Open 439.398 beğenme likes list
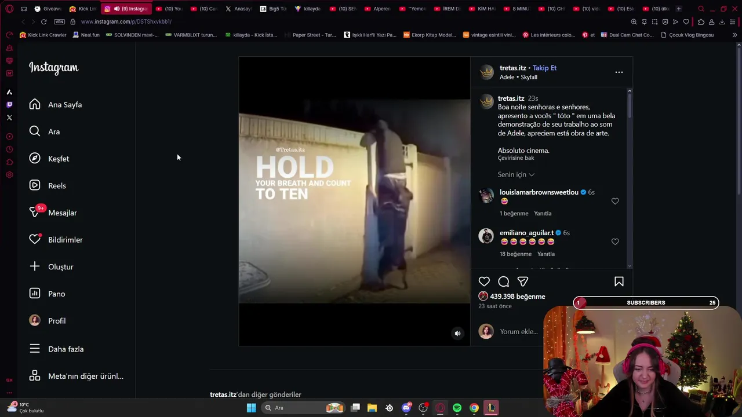Image resolution: width=742 pixels, height=417 pixels. 518,297
